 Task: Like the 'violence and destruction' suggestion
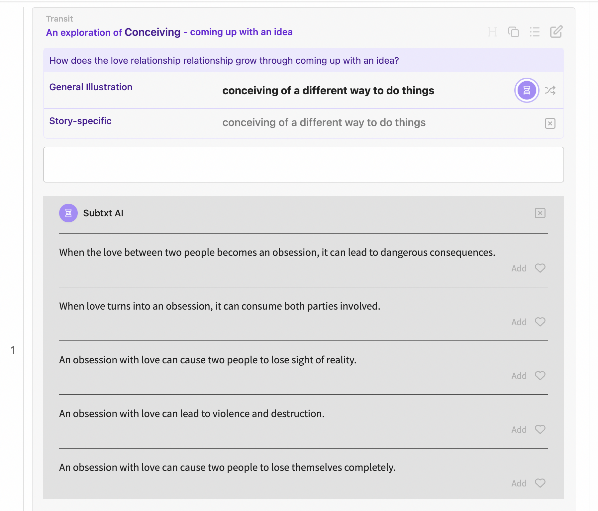[x=540, y=429]
